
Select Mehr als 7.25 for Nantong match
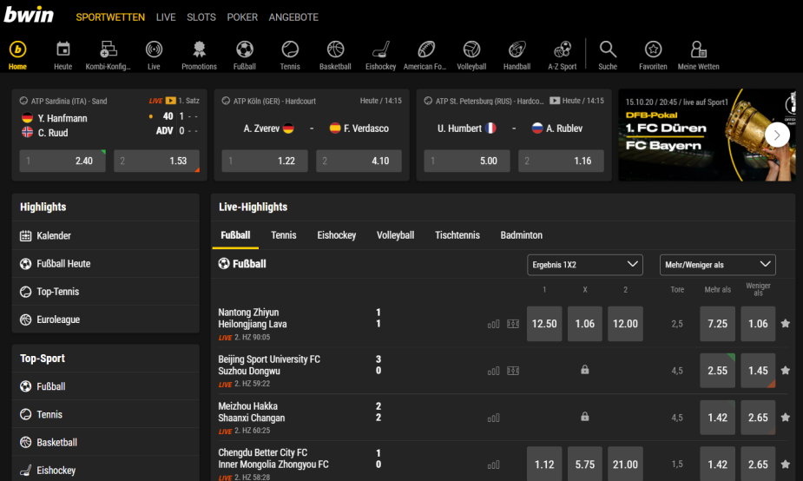tap(717, 324)
